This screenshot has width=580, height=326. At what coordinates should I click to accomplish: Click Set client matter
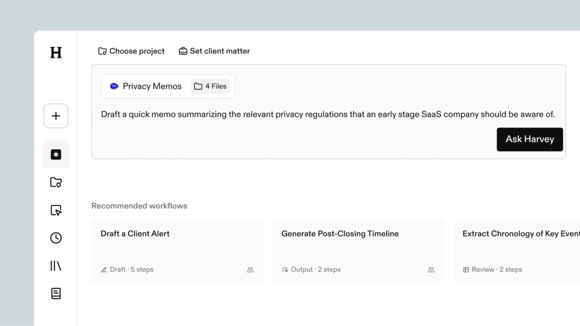(214, 51)
